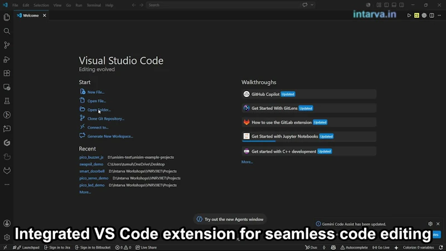Click Go Live in the status bar
This screenshot has width=446, height=251.
[381, 248]
